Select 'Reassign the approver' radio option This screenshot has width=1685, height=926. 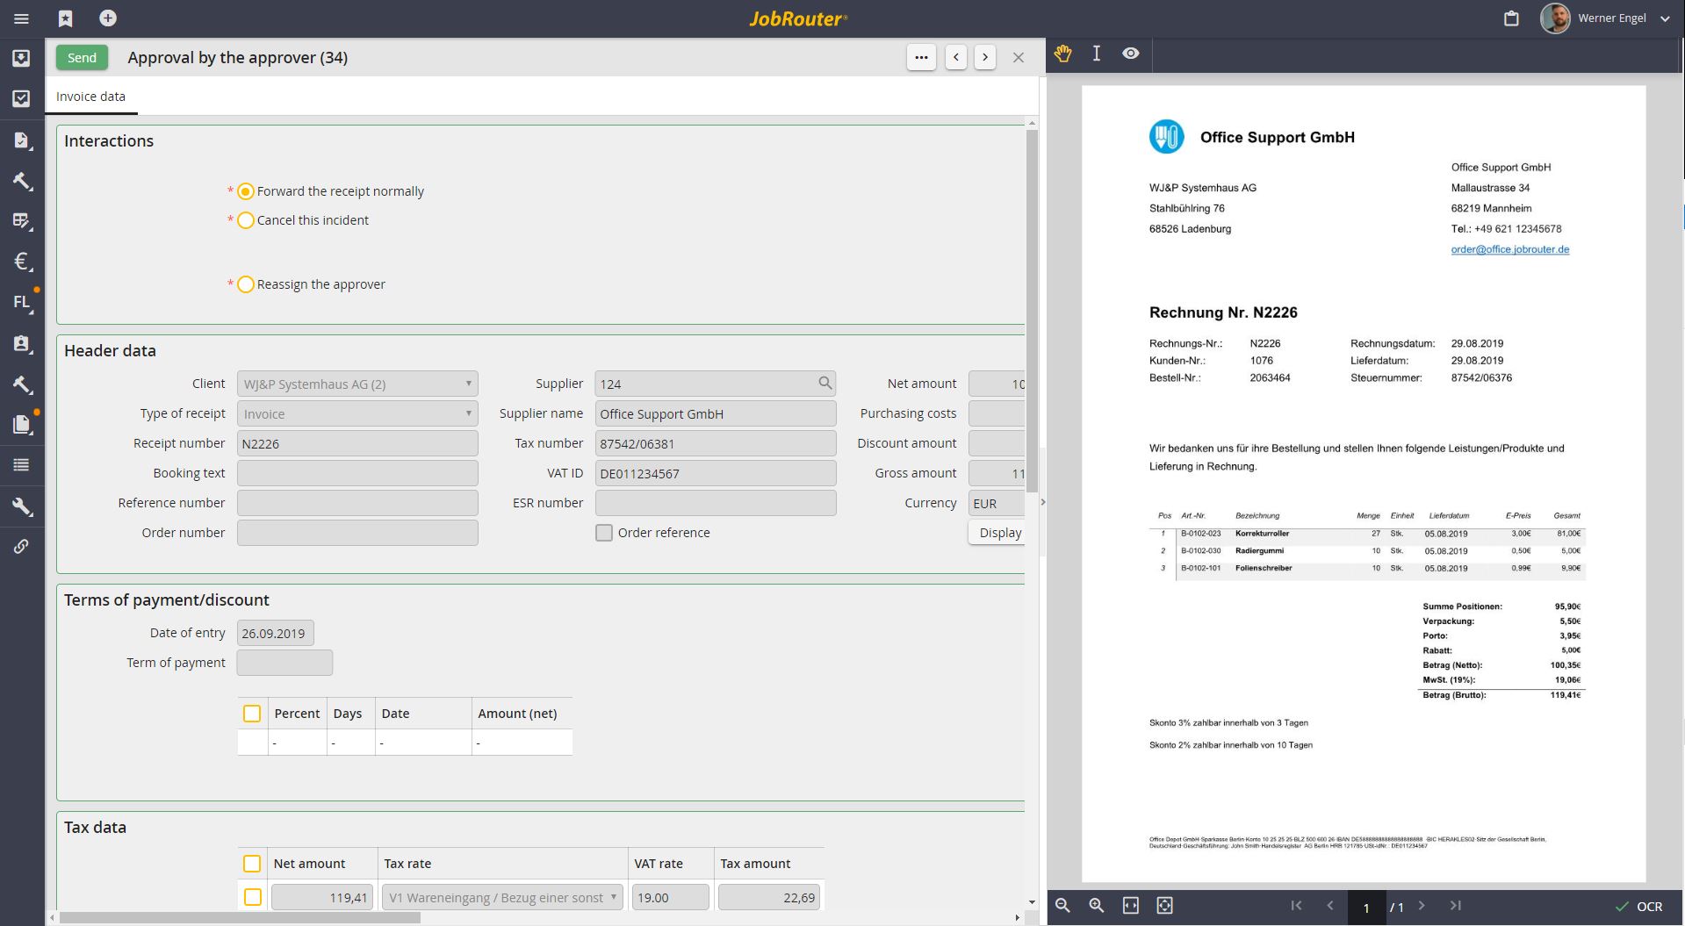pos(246,284)
